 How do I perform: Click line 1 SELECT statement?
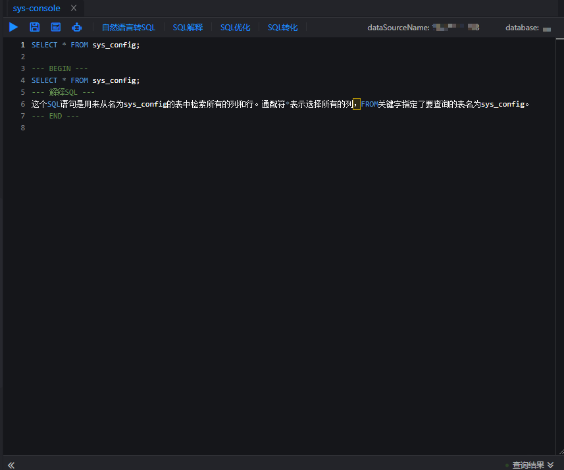pos(86,45)
